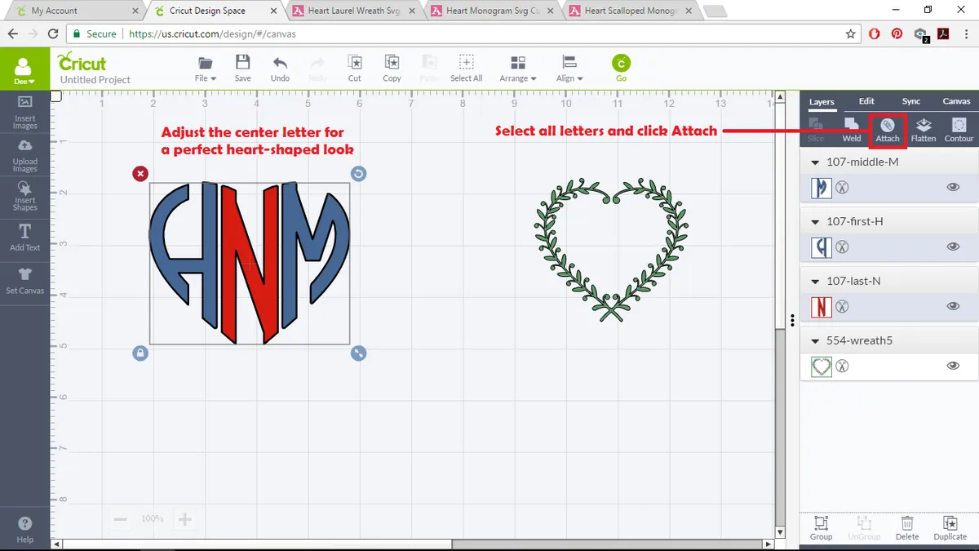Delete the selected layer
979x551 pixels.
(907, 528)
